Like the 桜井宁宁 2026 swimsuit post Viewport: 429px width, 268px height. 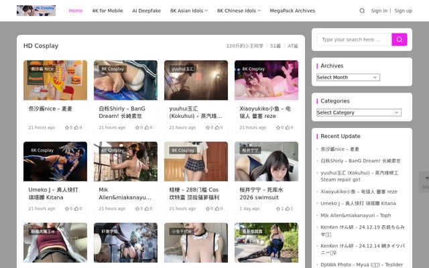pyautogui.click(x=289, y=208)
